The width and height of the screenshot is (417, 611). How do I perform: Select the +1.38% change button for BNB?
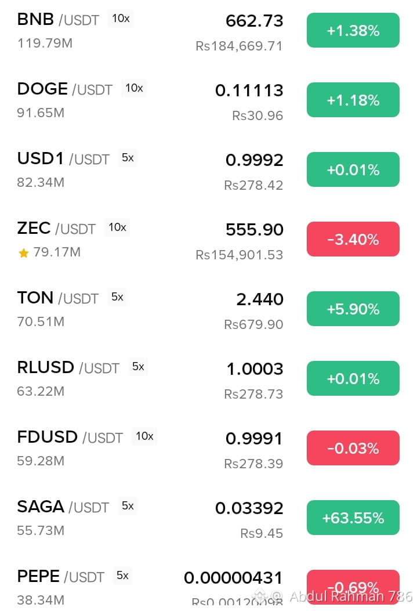(353, 30)
